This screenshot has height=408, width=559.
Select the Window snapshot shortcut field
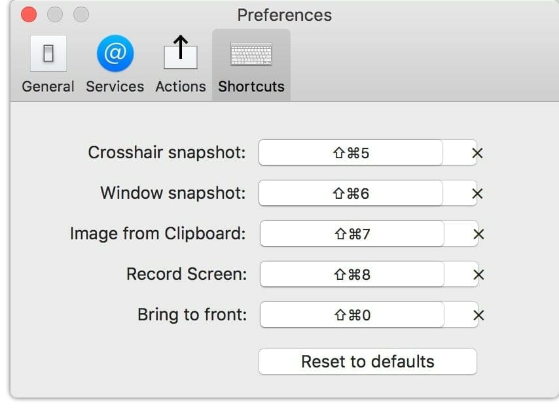(352, 193)
